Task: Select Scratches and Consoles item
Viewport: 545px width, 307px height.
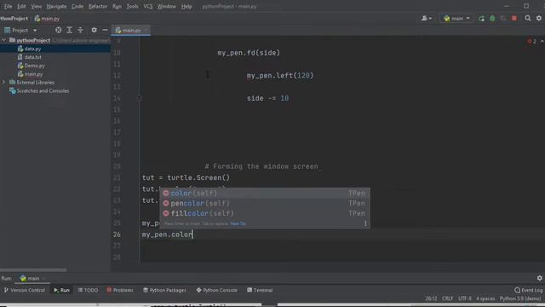Action: coord(43,91)
